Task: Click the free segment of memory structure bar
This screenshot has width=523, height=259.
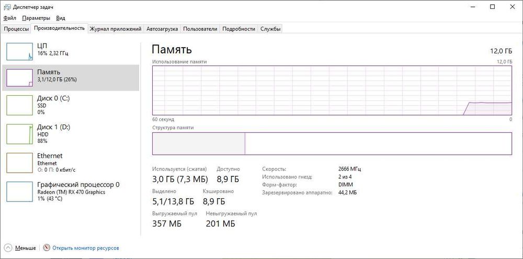Action: pyautogui.click(x=379, y=143)
